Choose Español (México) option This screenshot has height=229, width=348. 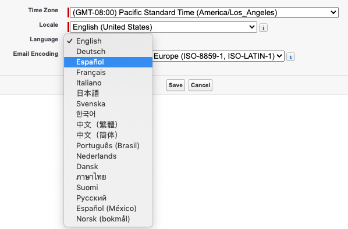(x=108, y=209)
